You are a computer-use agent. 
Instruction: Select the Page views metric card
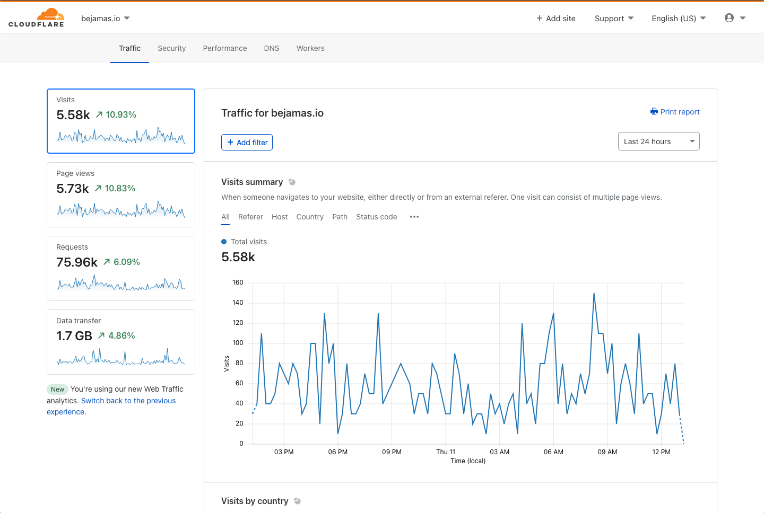coord(121,194)
